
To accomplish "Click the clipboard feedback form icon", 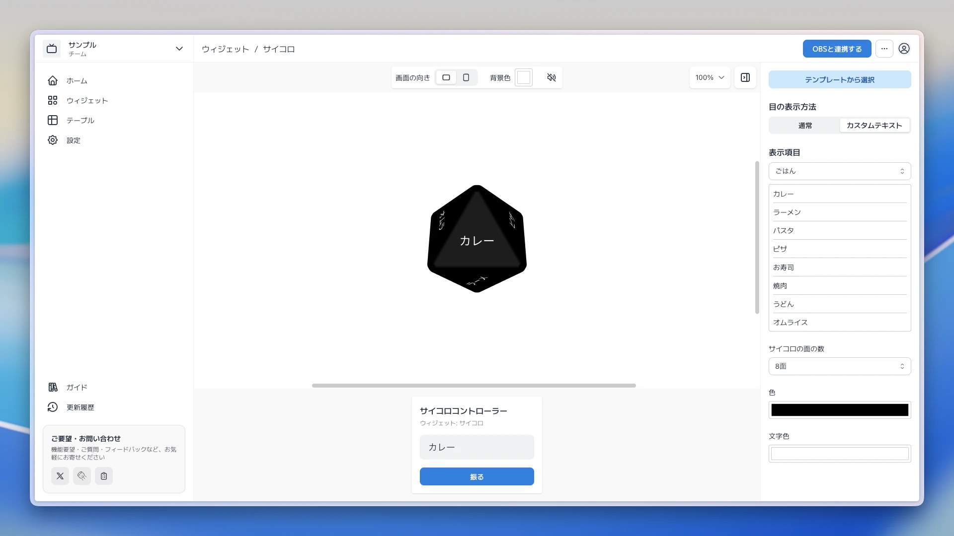I will click(104, 476).
